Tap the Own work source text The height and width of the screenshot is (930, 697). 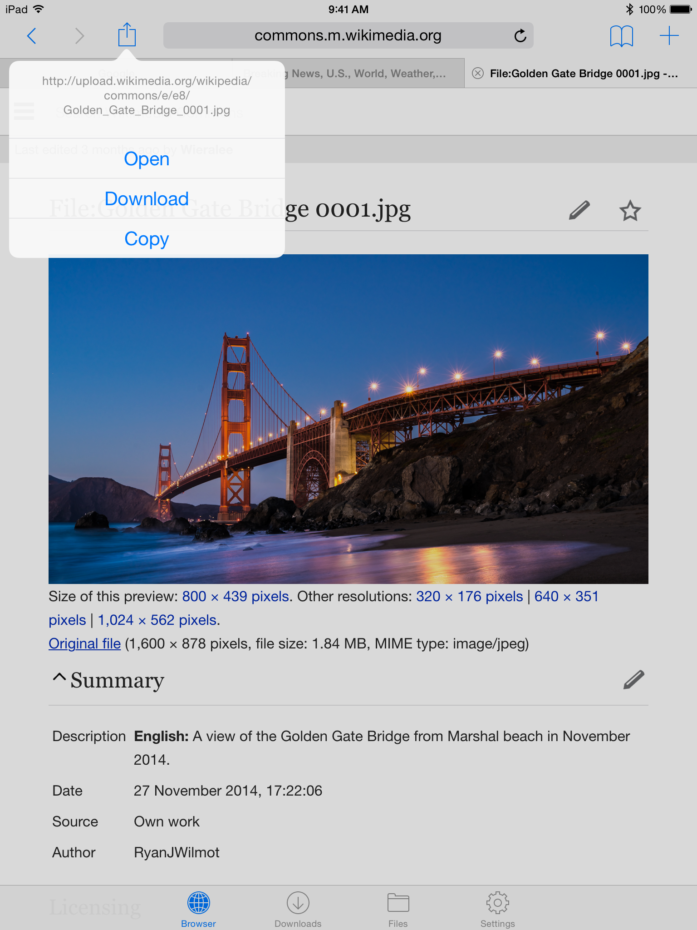[167, 821]
